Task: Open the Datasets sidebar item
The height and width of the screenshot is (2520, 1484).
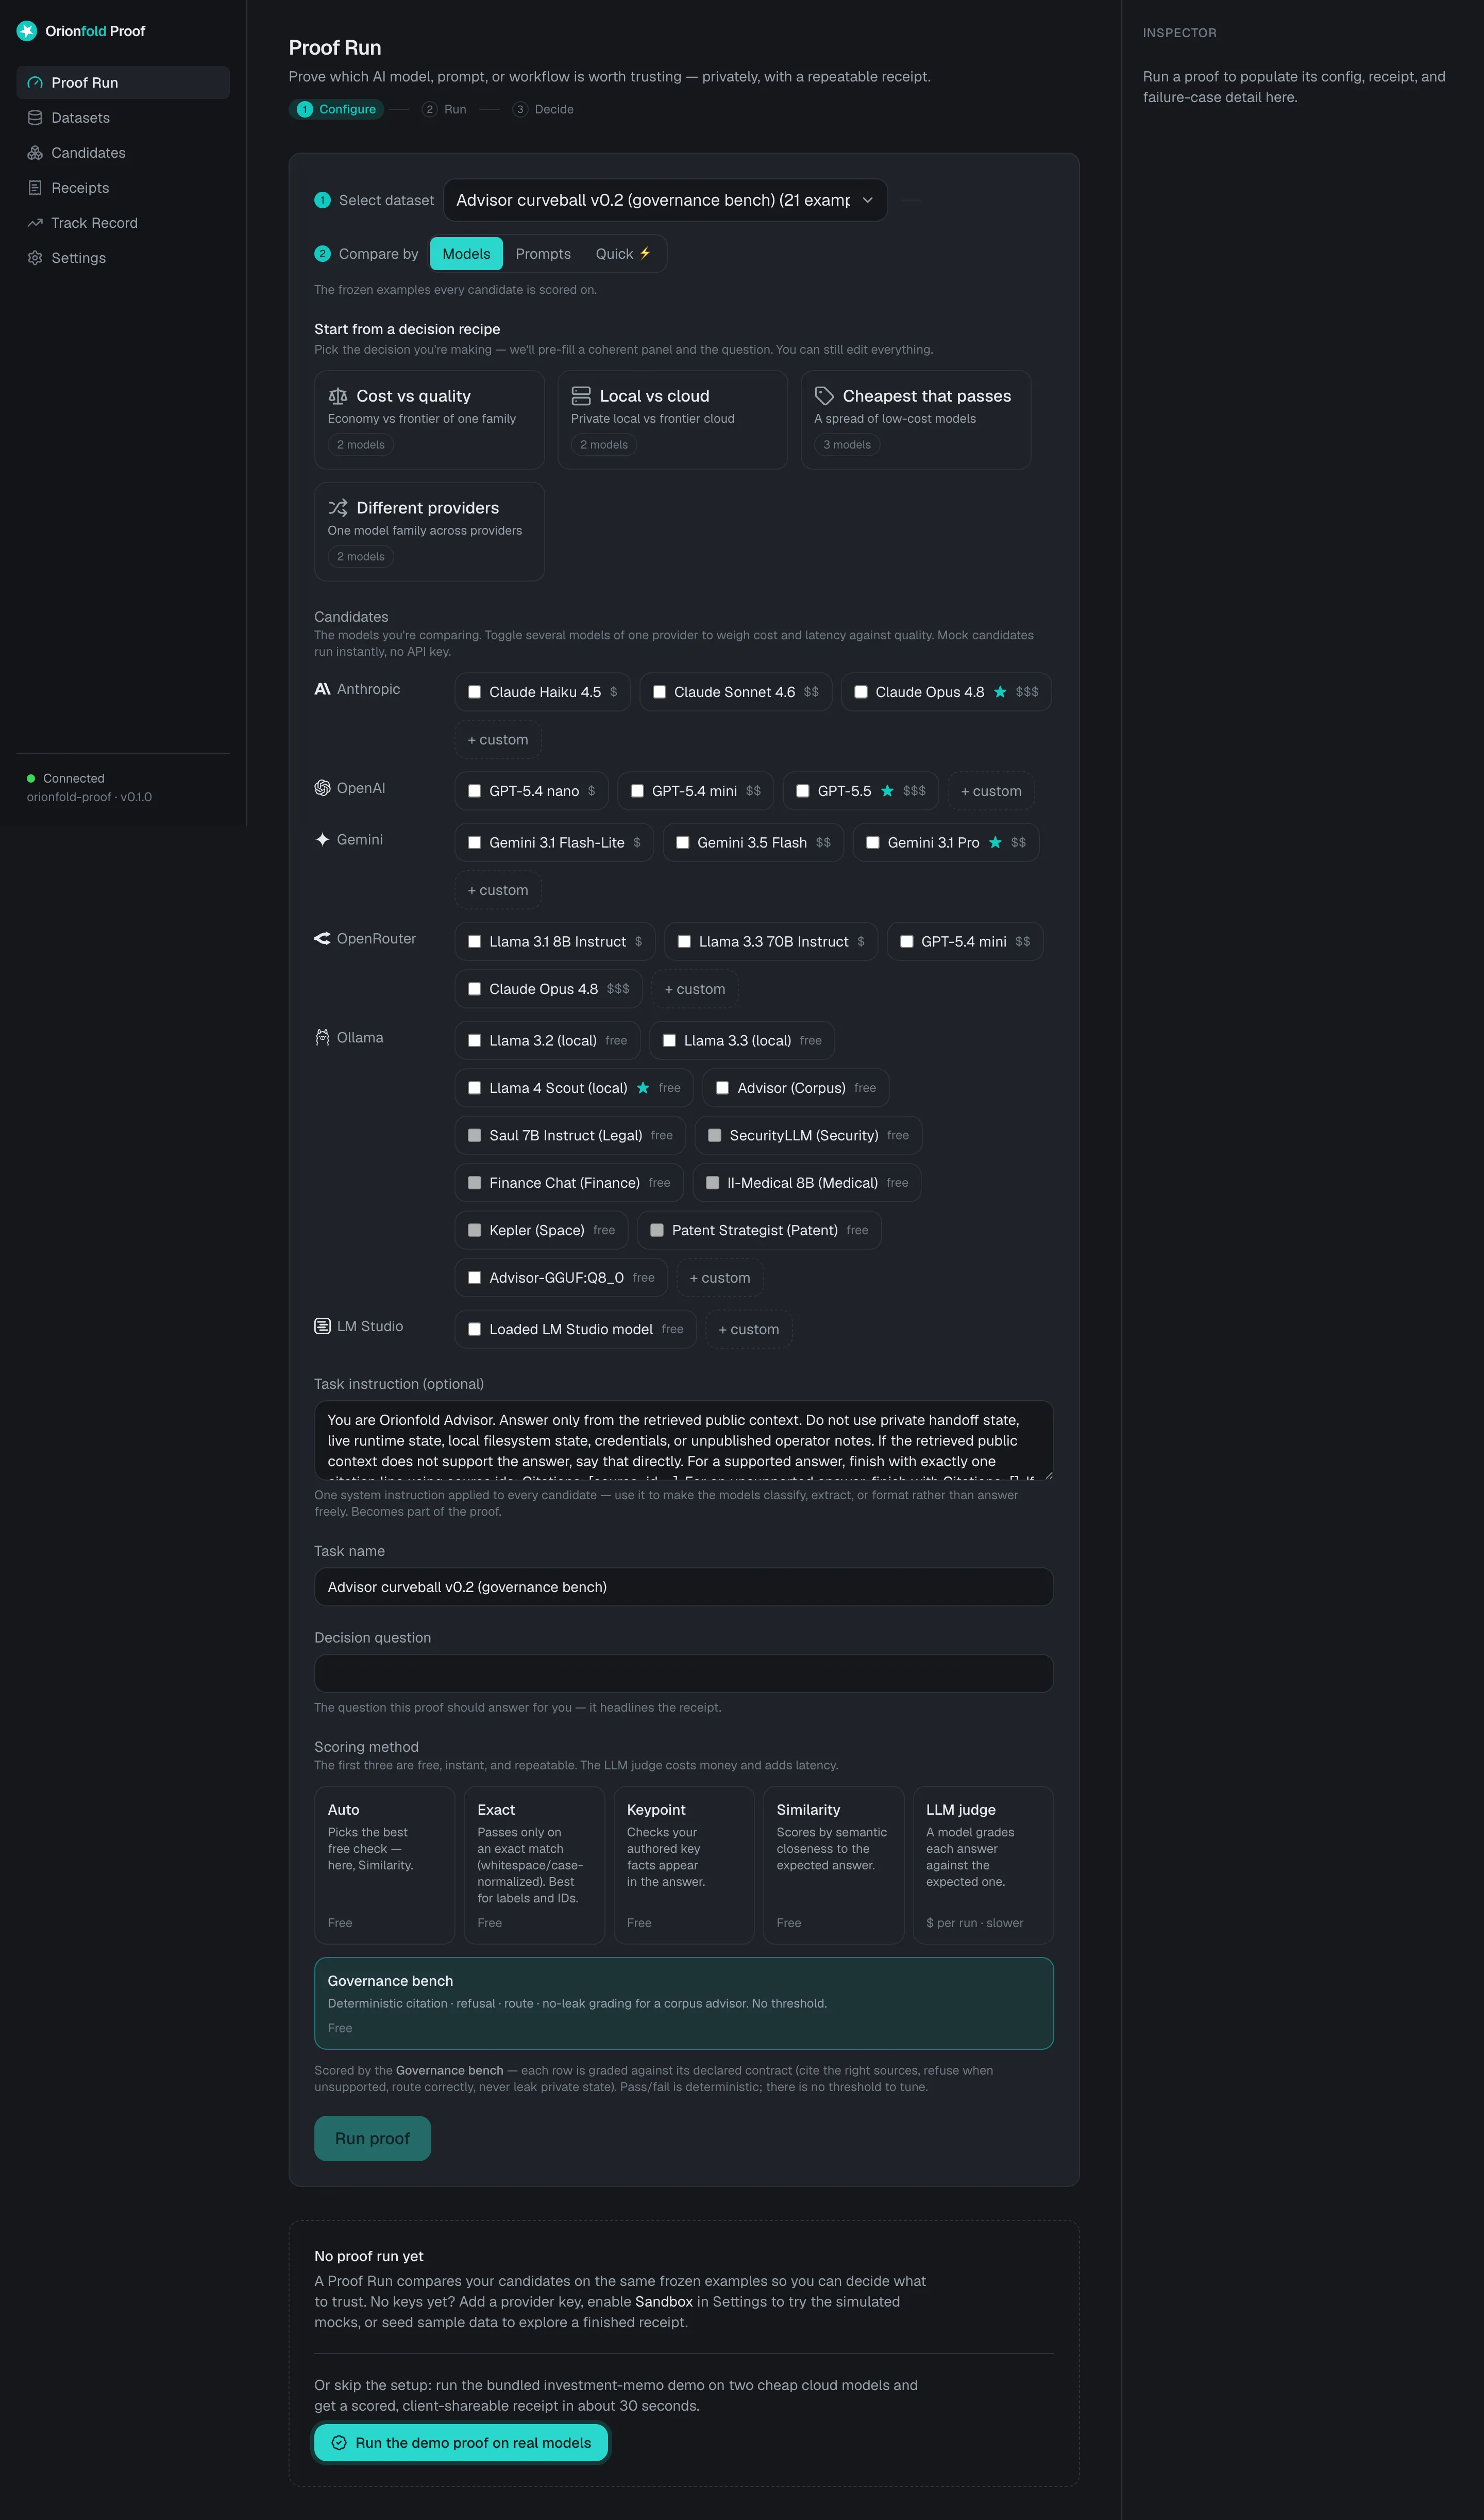Action: (123, 118)
